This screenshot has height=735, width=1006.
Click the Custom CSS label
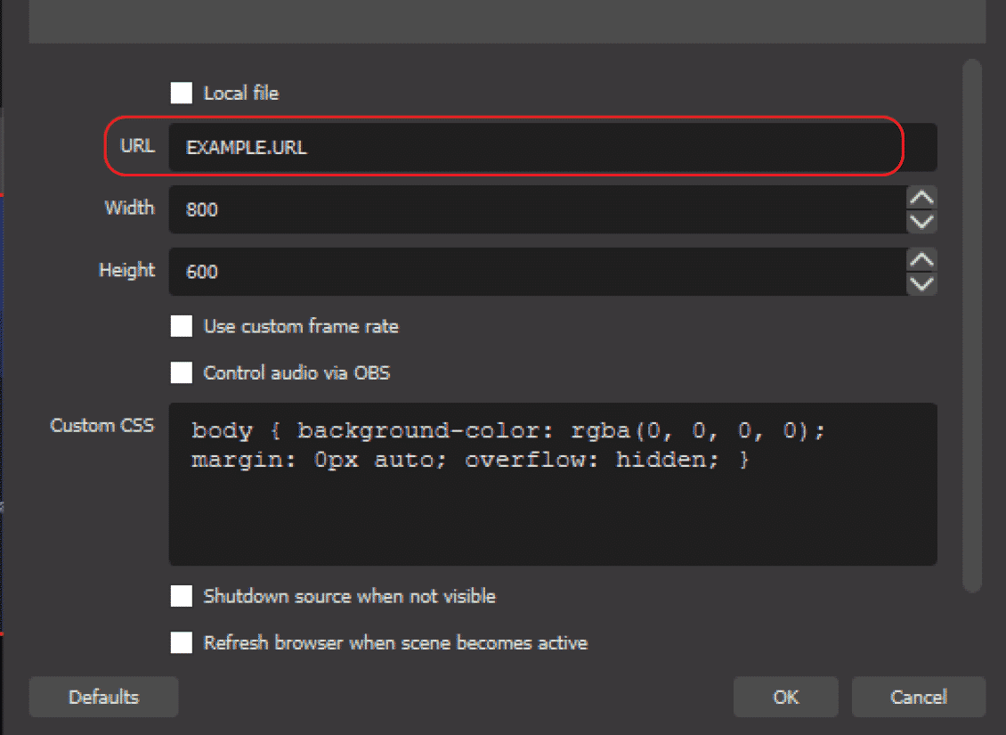pyautogui.click(x=102, y=425)
